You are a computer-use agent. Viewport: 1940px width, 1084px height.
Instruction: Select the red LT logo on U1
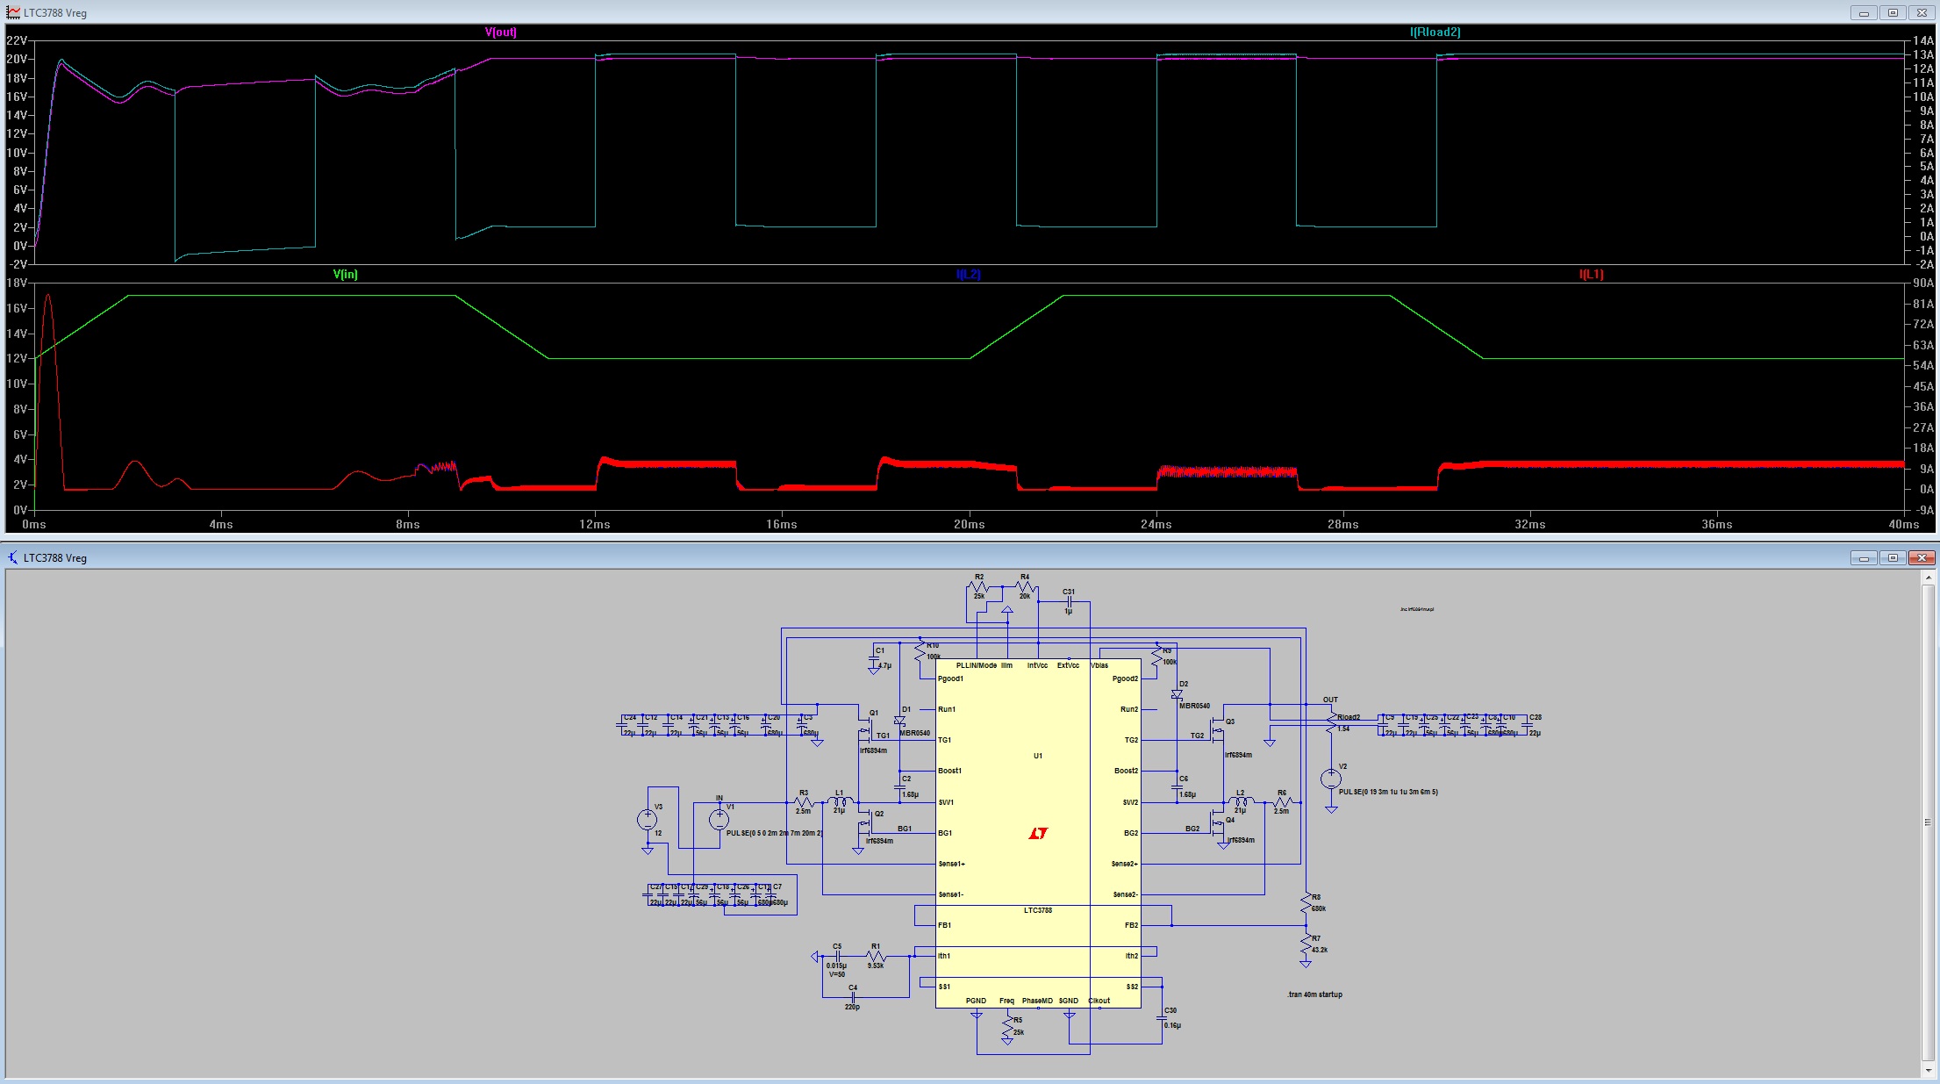(1038, 833)
